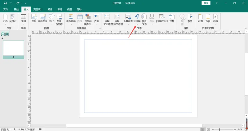Switch to two-page spread view button

coord(209,129)
